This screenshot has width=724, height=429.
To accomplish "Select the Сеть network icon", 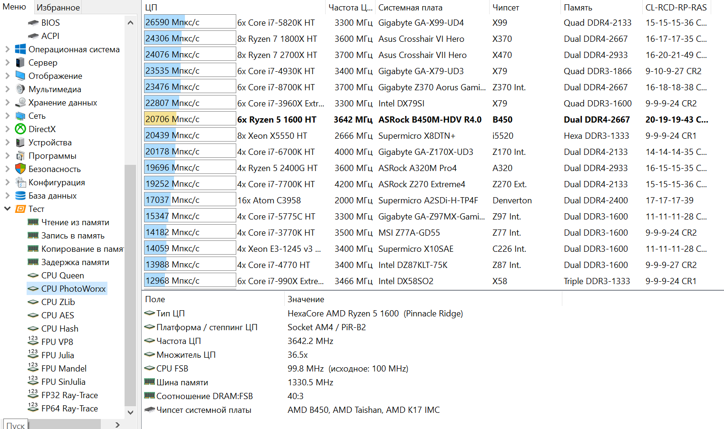I will click(x=20, y=116).
